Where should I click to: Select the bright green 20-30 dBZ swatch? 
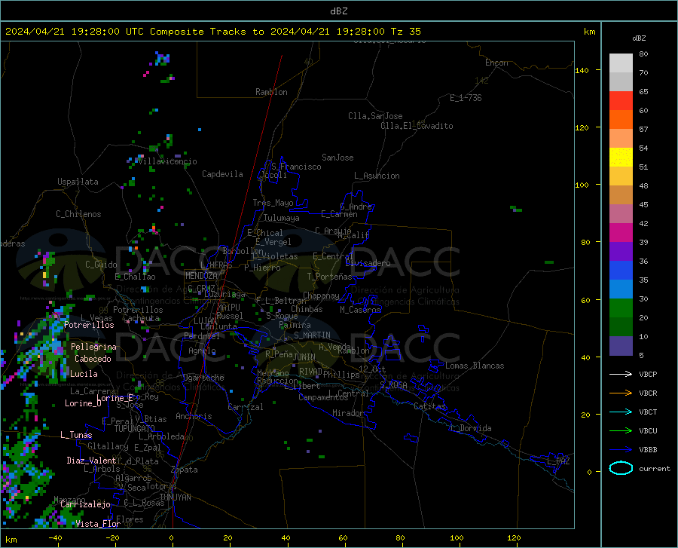[621, 308]
